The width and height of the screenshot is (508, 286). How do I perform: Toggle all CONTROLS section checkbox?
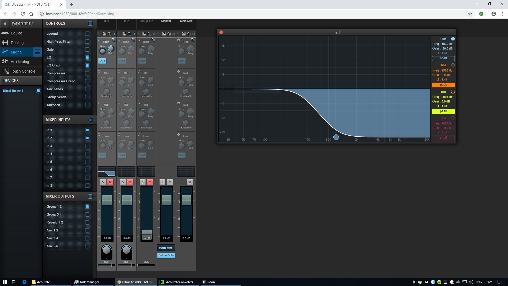tap(90, 24)
